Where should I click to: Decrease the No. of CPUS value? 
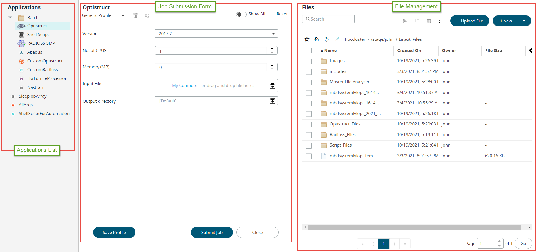coord(272,53)
